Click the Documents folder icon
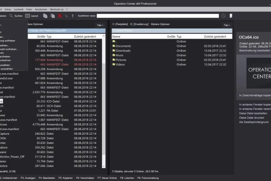 (x=114, y=46)
